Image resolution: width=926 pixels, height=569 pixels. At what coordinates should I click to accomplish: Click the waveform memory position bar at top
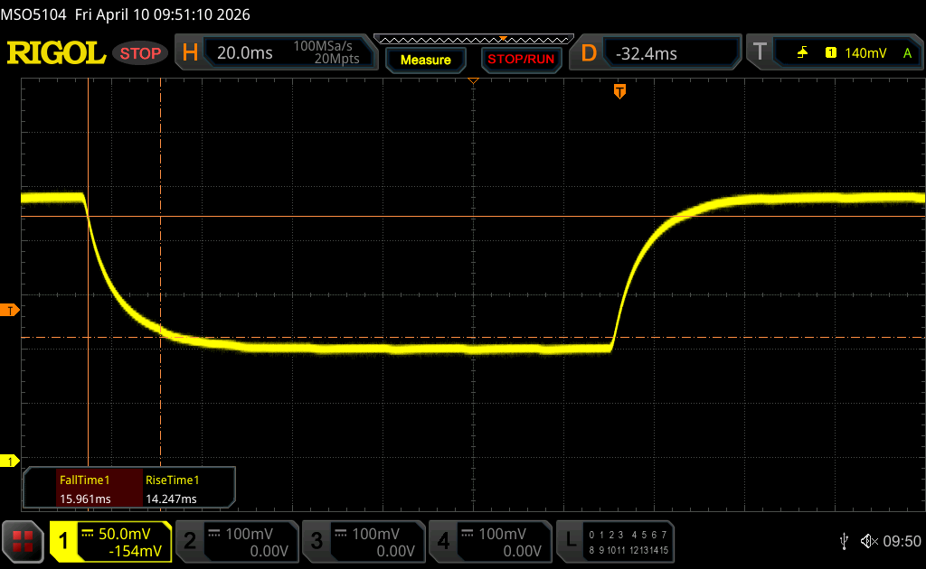pos(473,39)
